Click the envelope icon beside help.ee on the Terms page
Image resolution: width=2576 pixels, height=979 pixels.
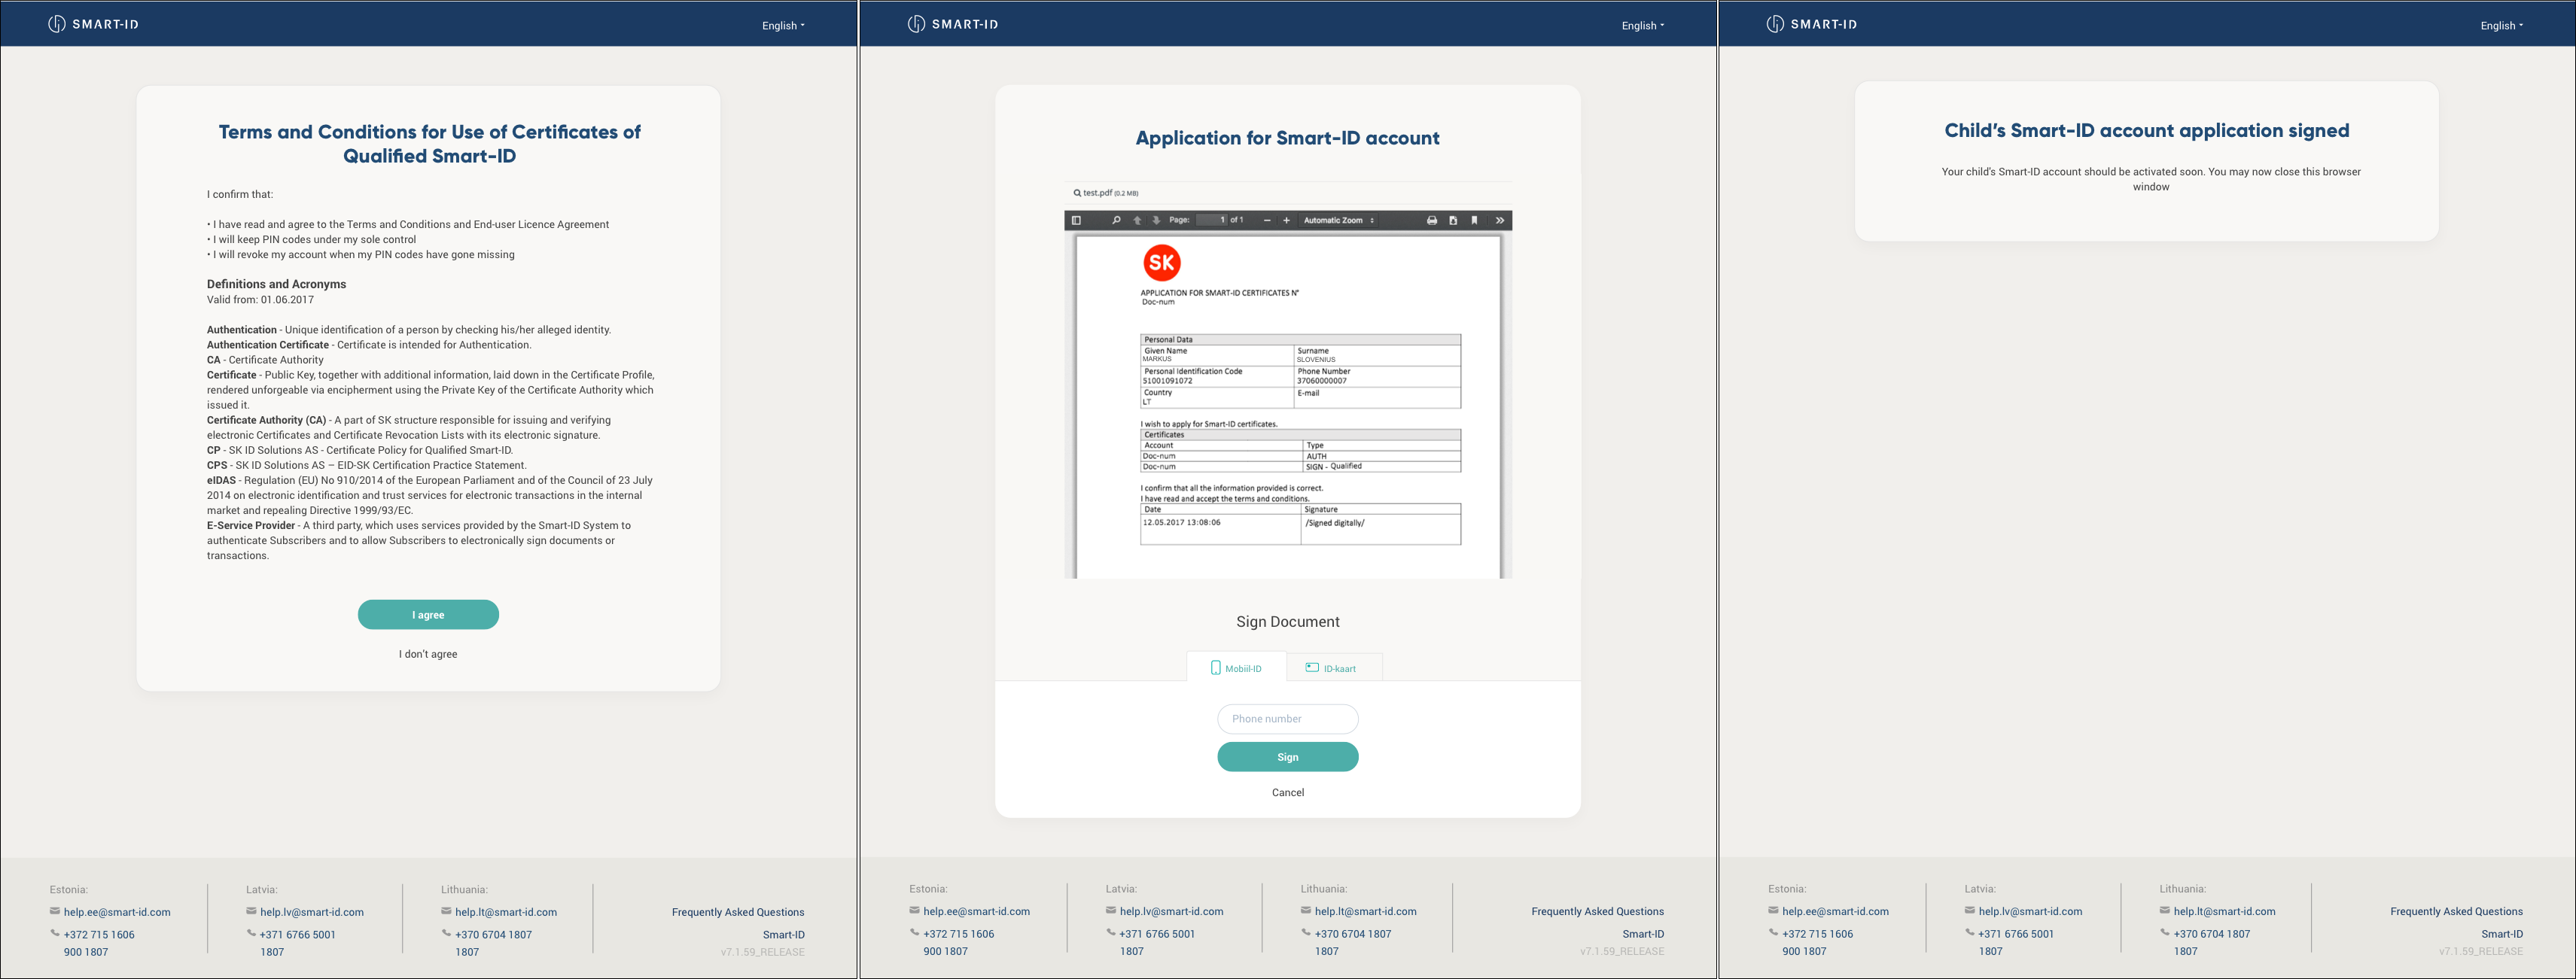tap(55, 911)
